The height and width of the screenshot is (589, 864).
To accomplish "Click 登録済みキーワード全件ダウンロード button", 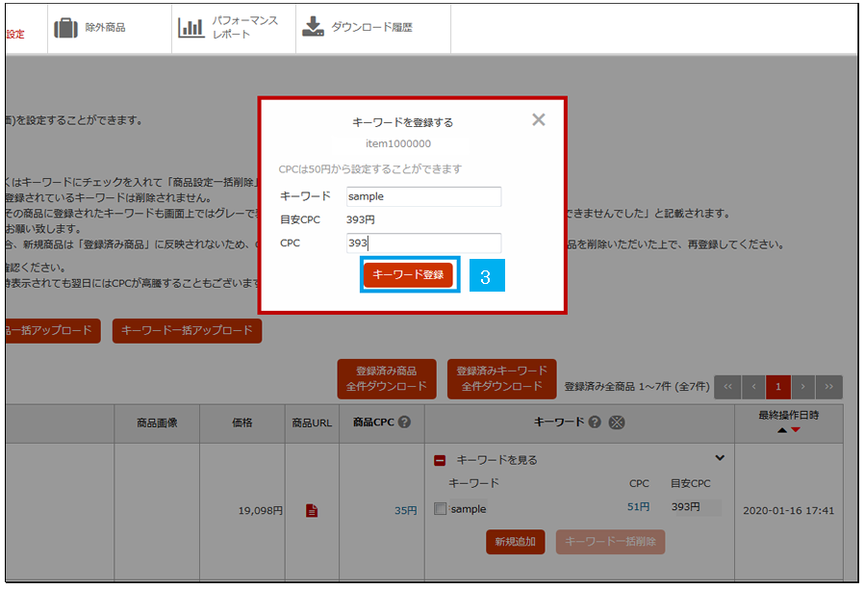I will 501,379.
